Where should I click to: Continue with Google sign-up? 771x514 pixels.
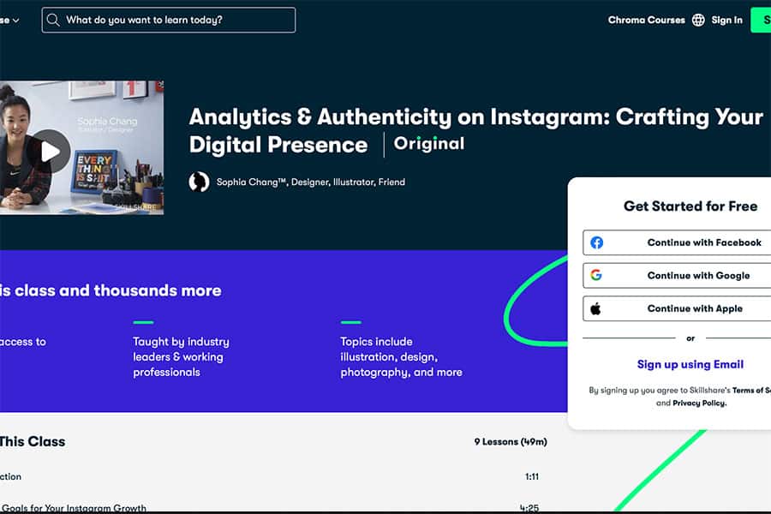point(677,276)
